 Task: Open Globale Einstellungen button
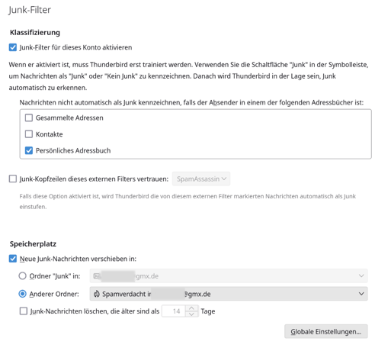point(326,331)
